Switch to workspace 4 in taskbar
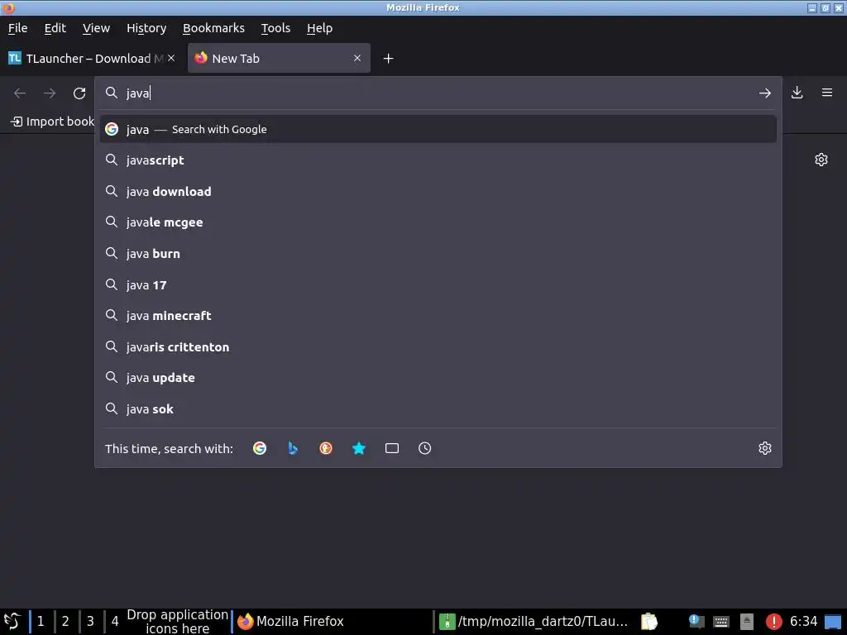Screen dimensions: 847x635 (x=115, y=622)
